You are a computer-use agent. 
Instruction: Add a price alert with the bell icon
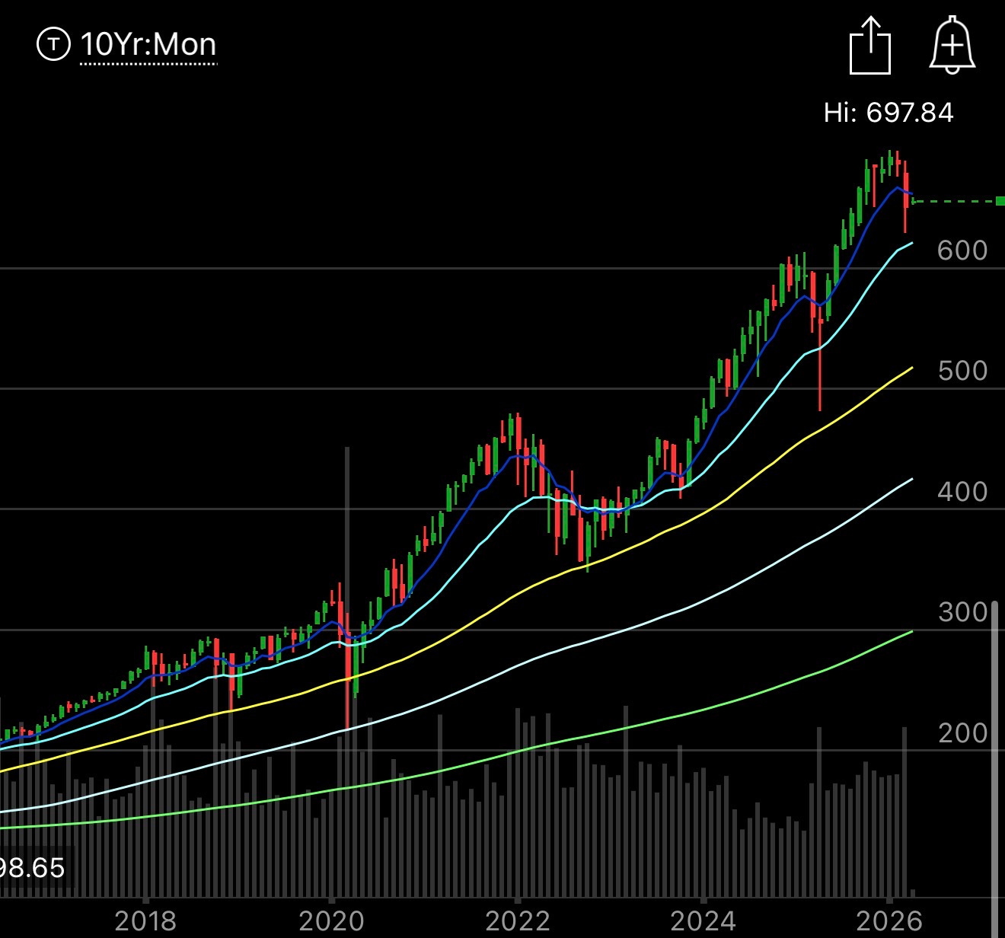tap(952, 46)
